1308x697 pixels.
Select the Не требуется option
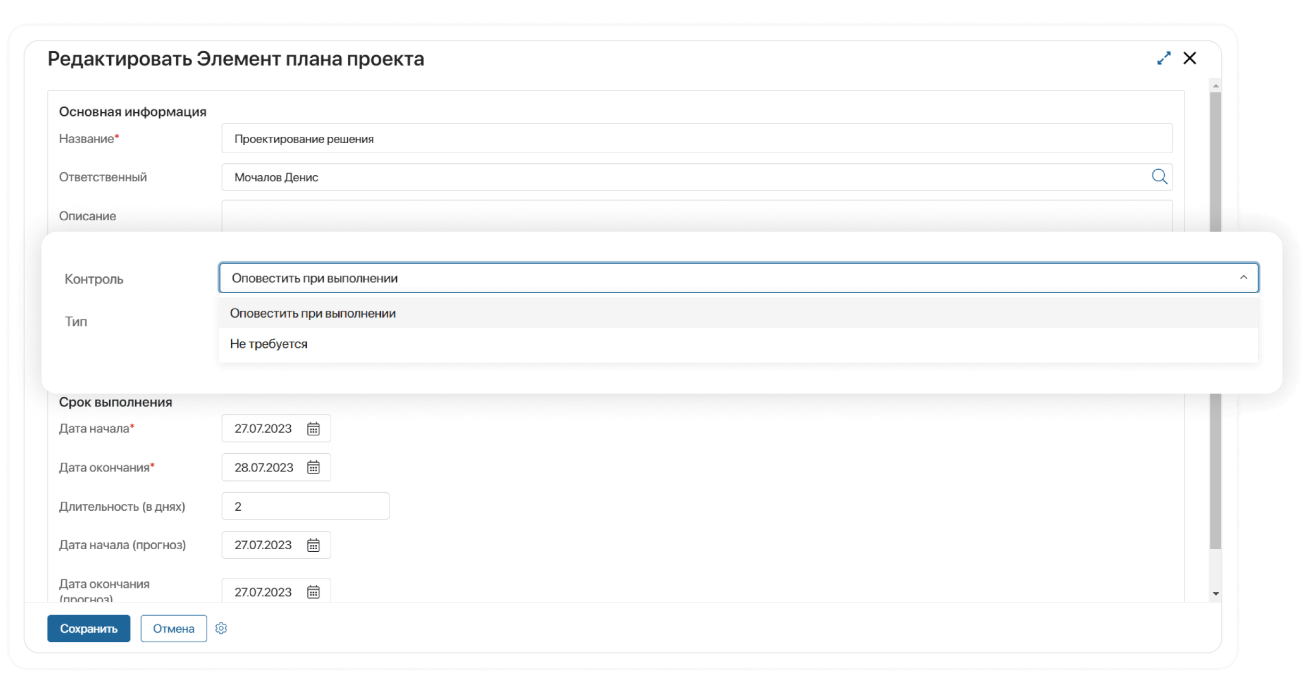pos(268,343)
